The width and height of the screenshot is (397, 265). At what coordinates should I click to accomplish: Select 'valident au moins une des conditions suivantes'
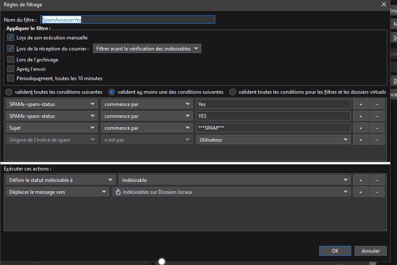click(111, 92)
